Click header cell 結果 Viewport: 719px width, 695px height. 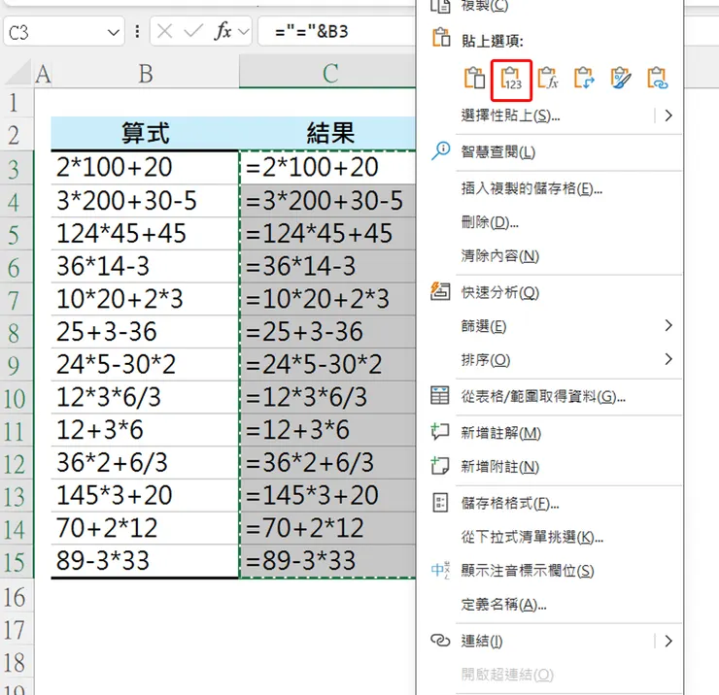click(x=327, y=133)
